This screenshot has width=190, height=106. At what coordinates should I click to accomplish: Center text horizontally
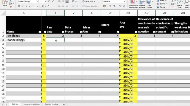[x=63, y=6]
